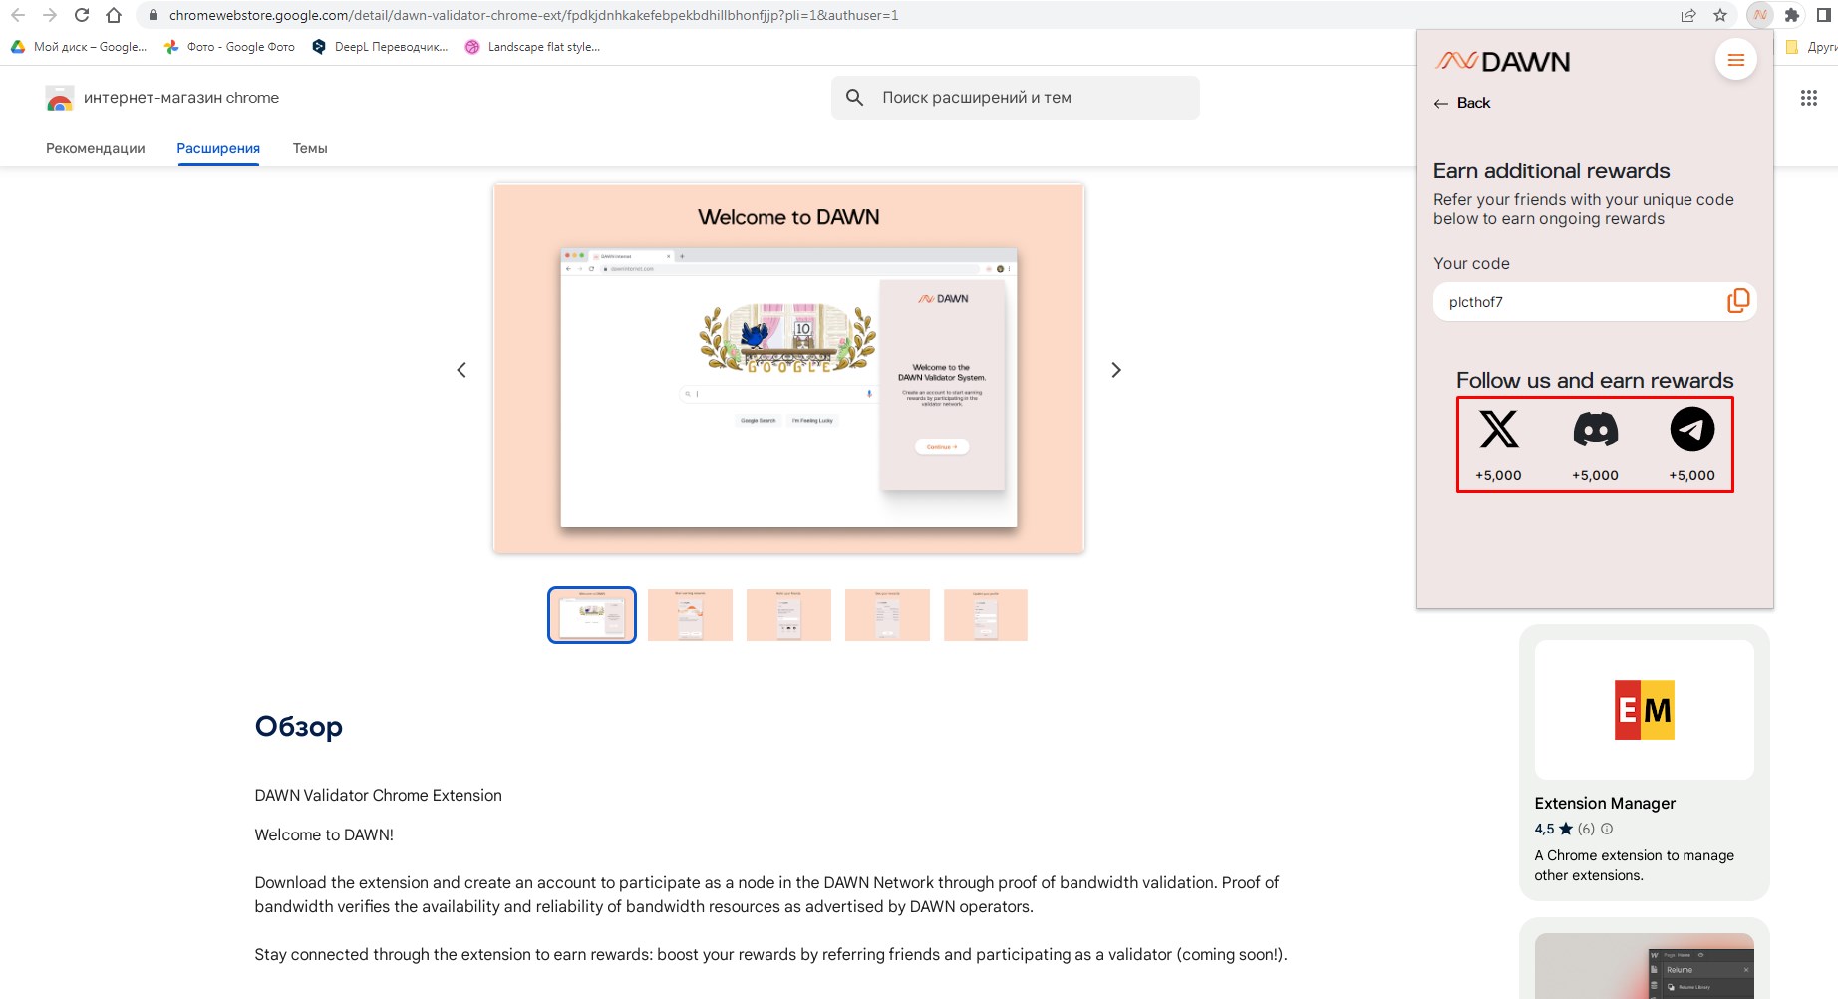Show previous screenshot in carousel
Viewport: 1838px width, 999px height.
click(x=461, y=370)
